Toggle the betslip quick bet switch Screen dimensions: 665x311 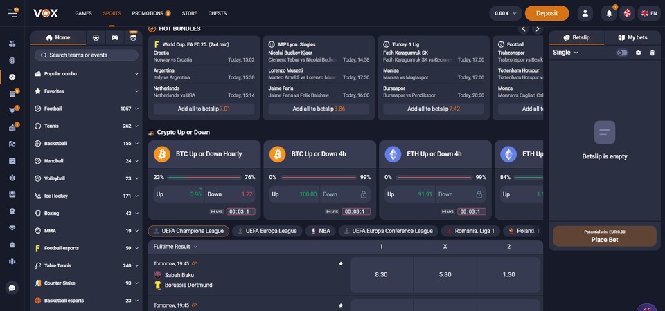point(622,53)
